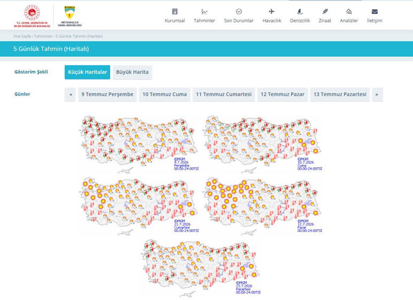Screen dimensions: 413x300
Task: Choose the 13 Temmuz Pazartesi day
Action: [340, 94]
